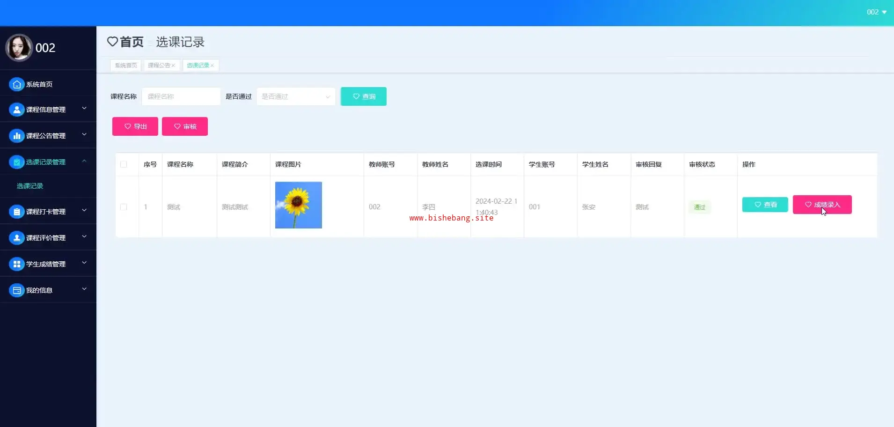
Task: Click the user avatar photo in sidebar
Action: point(19,48)
